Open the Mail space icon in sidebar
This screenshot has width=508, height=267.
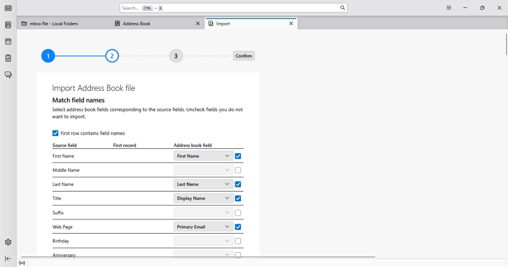click(x=8, y=8)
